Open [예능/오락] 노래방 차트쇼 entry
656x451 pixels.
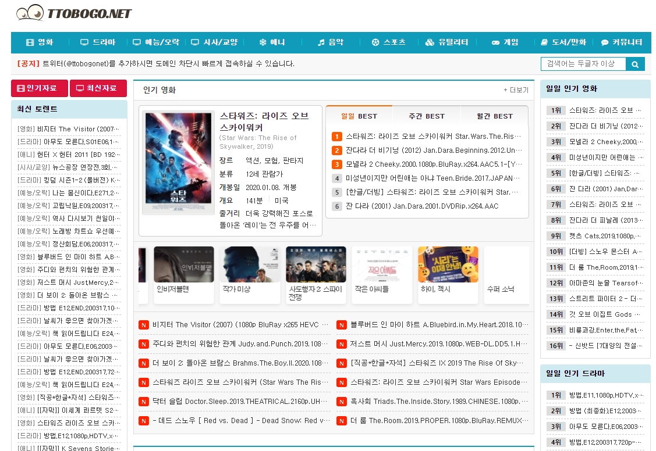coord(69,231)
